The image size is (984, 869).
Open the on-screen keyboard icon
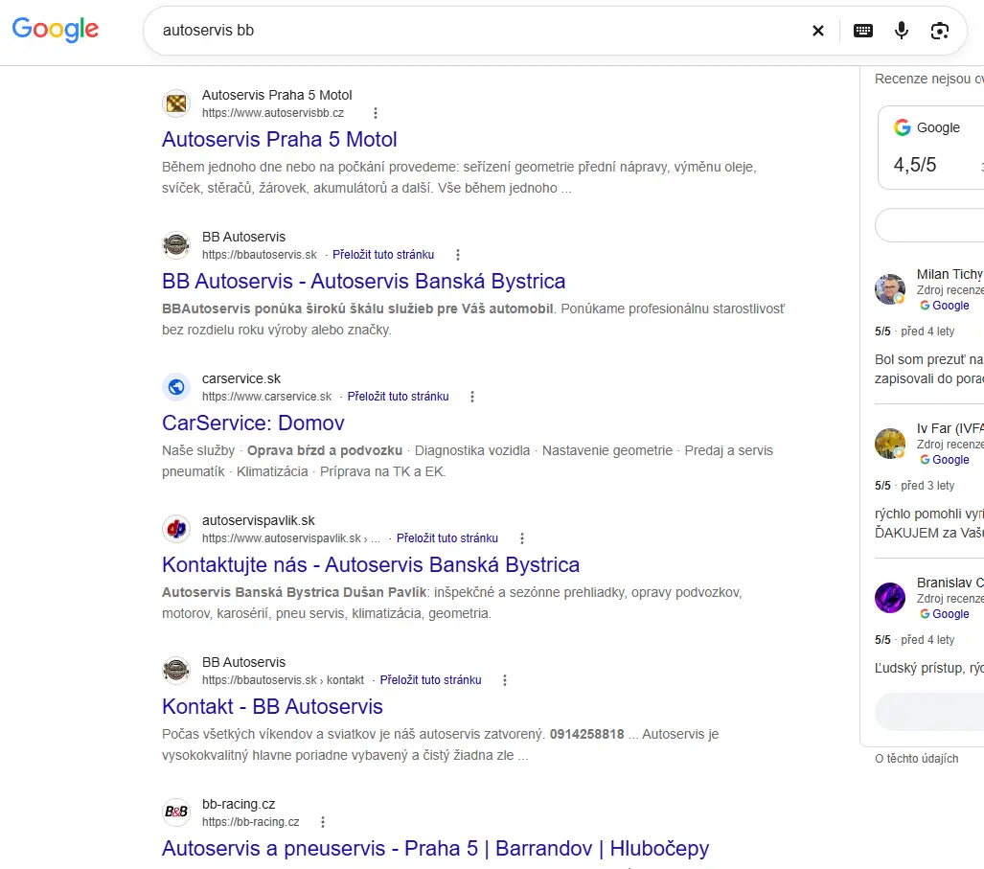click(863, 31)
